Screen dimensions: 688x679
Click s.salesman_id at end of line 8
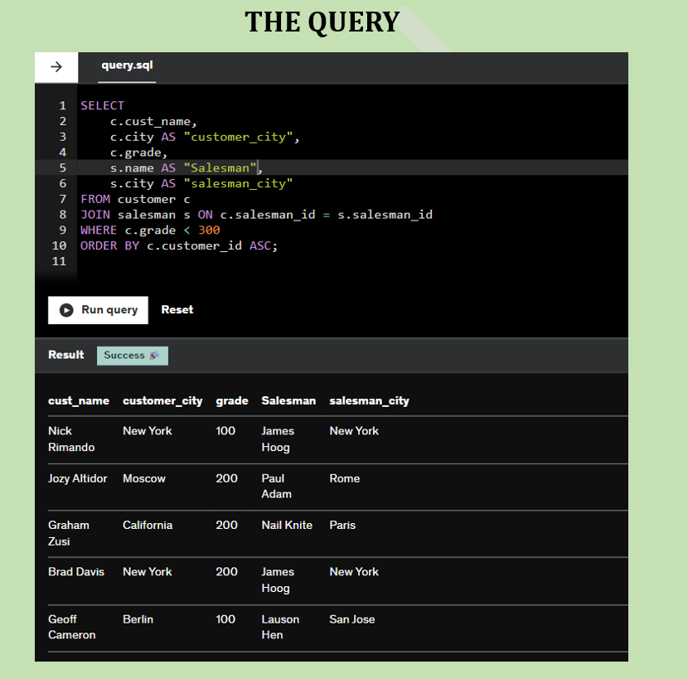385,215
